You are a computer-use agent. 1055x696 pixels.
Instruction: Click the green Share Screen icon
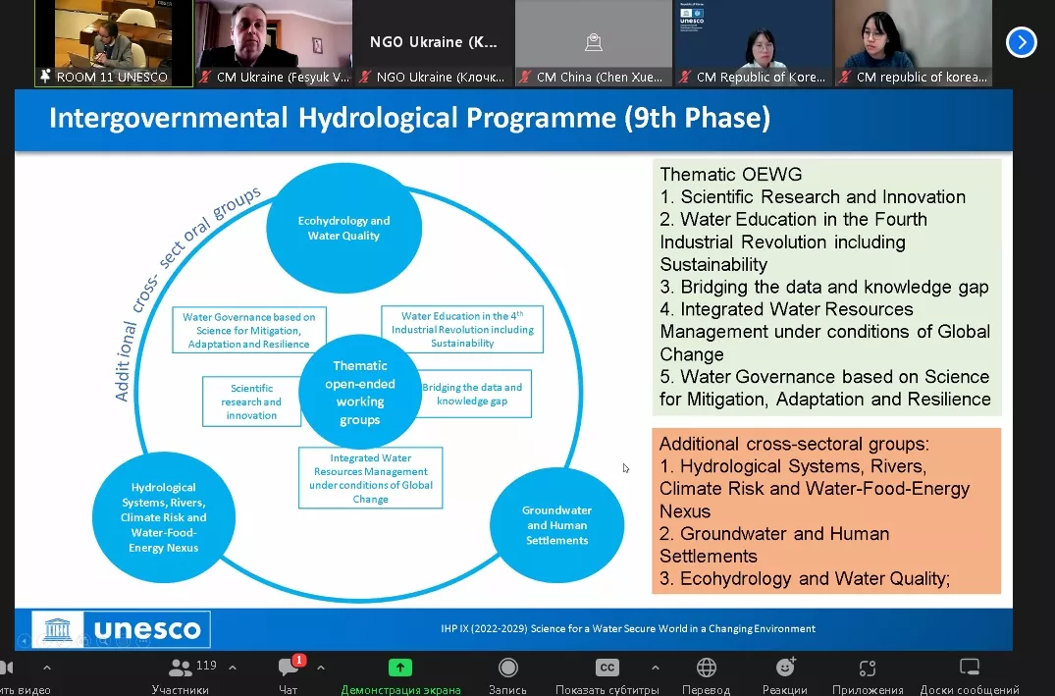point(399,668)
